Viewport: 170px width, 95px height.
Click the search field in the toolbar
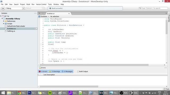coord(153,8)
